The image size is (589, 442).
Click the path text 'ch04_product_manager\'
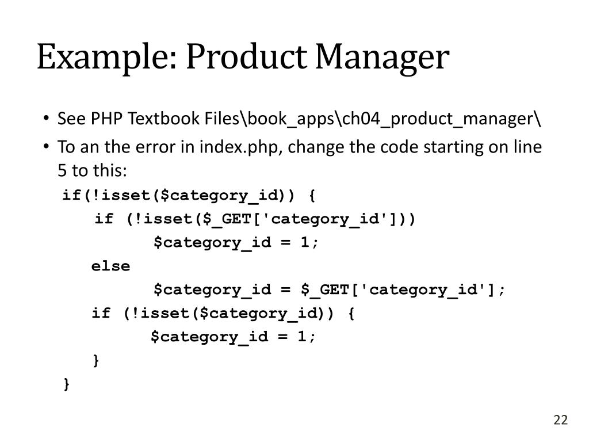(x=442, y=119)
